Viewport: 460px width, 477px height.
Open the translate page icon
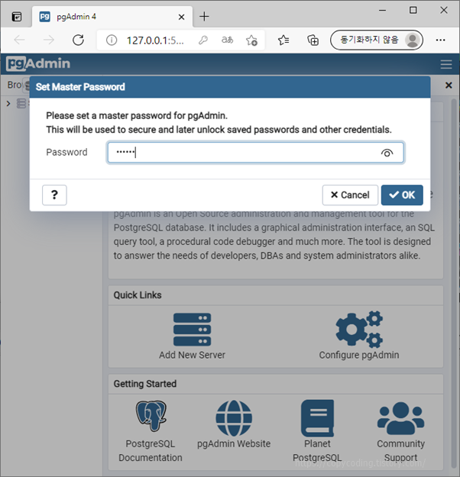[227, 40]
